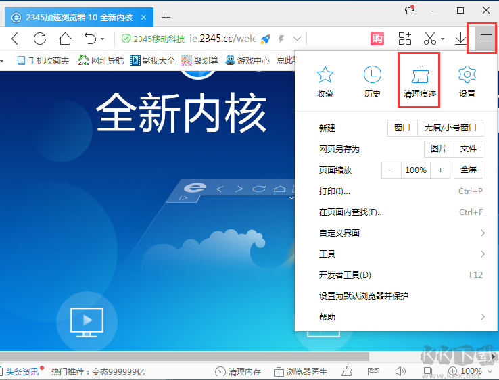Select 设置为默认浏览器并保护 menu item
The height and width of the screenshot is (380, 499).
point(396,296)
